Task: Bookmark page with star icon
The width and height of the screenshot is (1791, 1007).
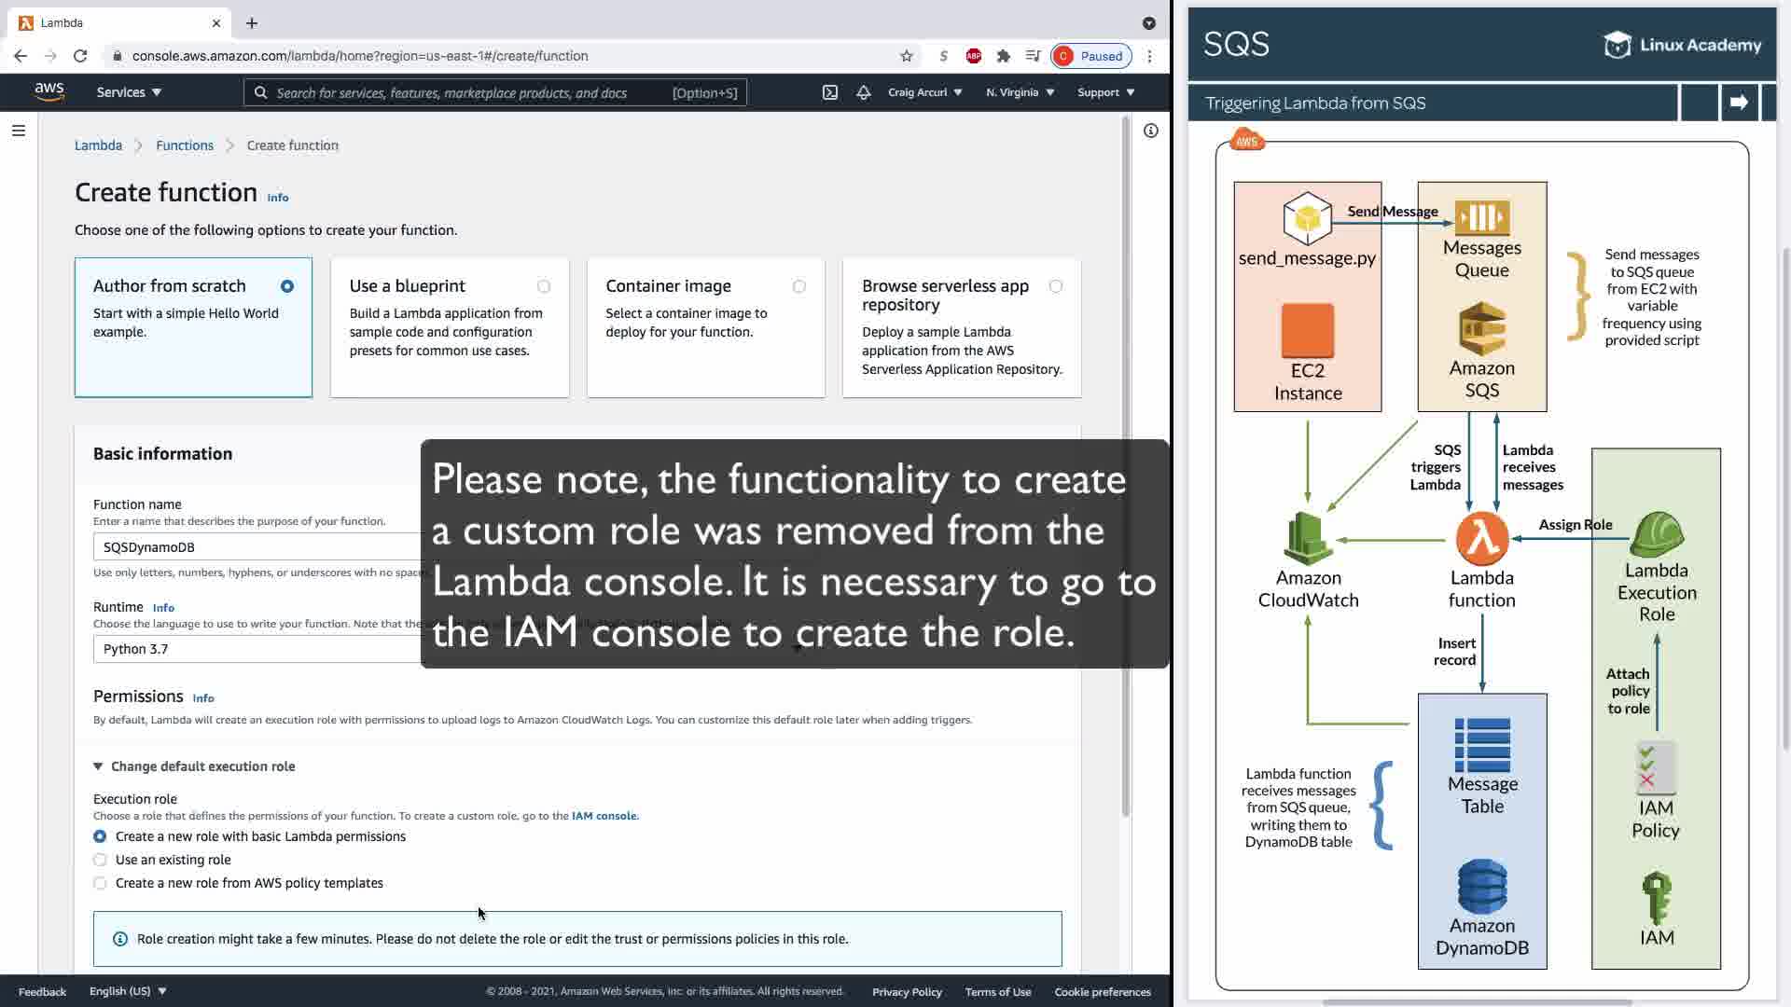Action: point(906,56)
